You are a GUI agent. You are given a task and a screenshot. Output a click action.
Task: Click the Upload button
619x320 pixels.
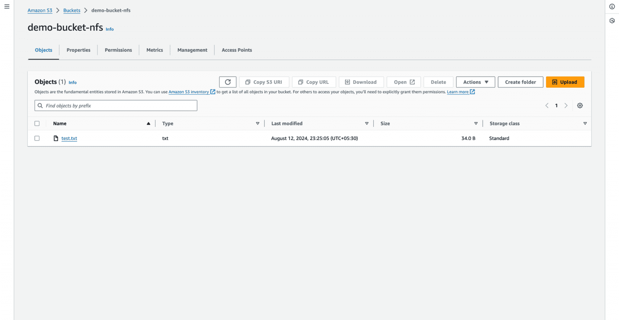565,82
